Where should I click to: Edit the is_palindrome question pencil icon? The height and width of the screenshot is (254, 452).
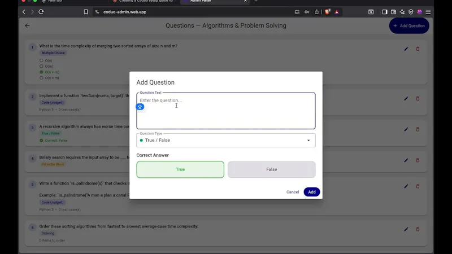click(406, 186)
